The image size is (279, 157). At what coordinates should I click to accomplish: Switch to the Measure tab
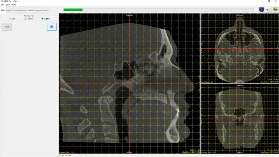[x=31, y=10]
